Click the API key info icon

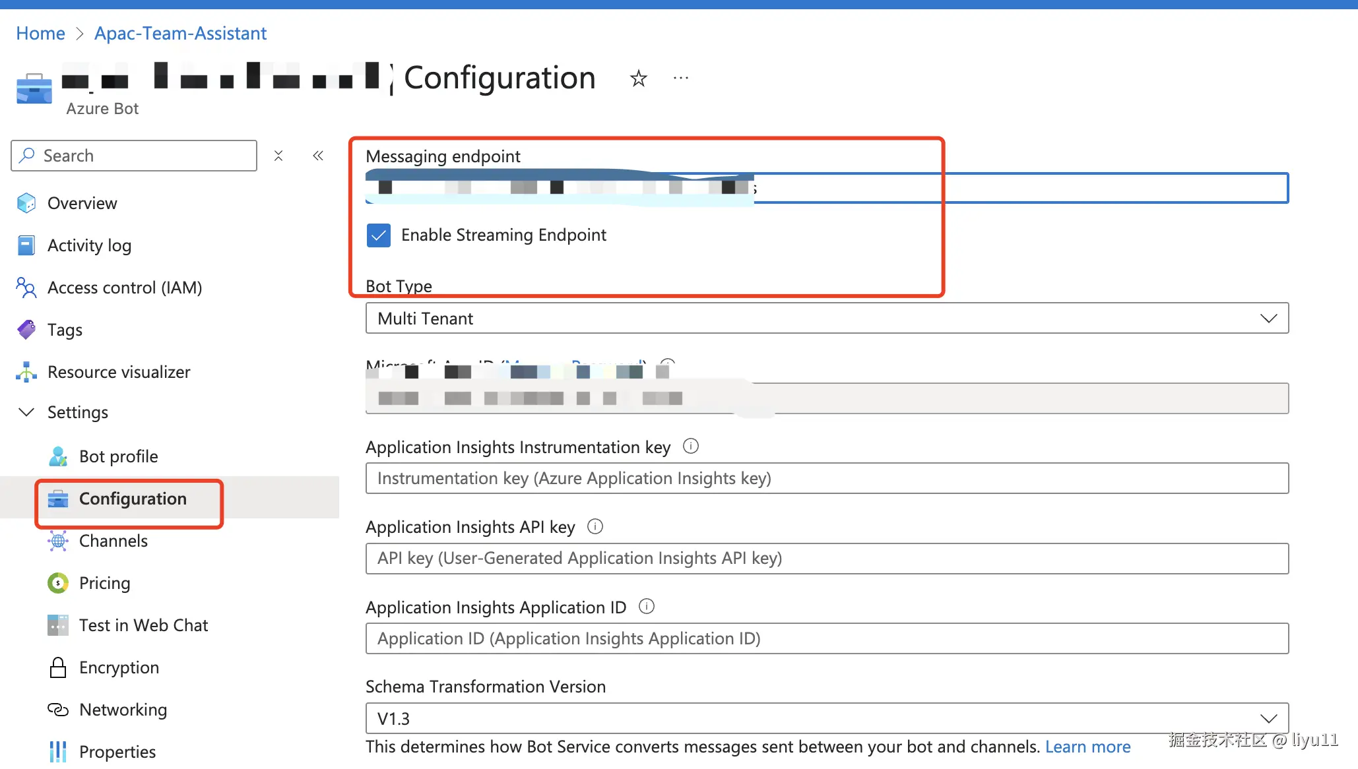point(595,526)
